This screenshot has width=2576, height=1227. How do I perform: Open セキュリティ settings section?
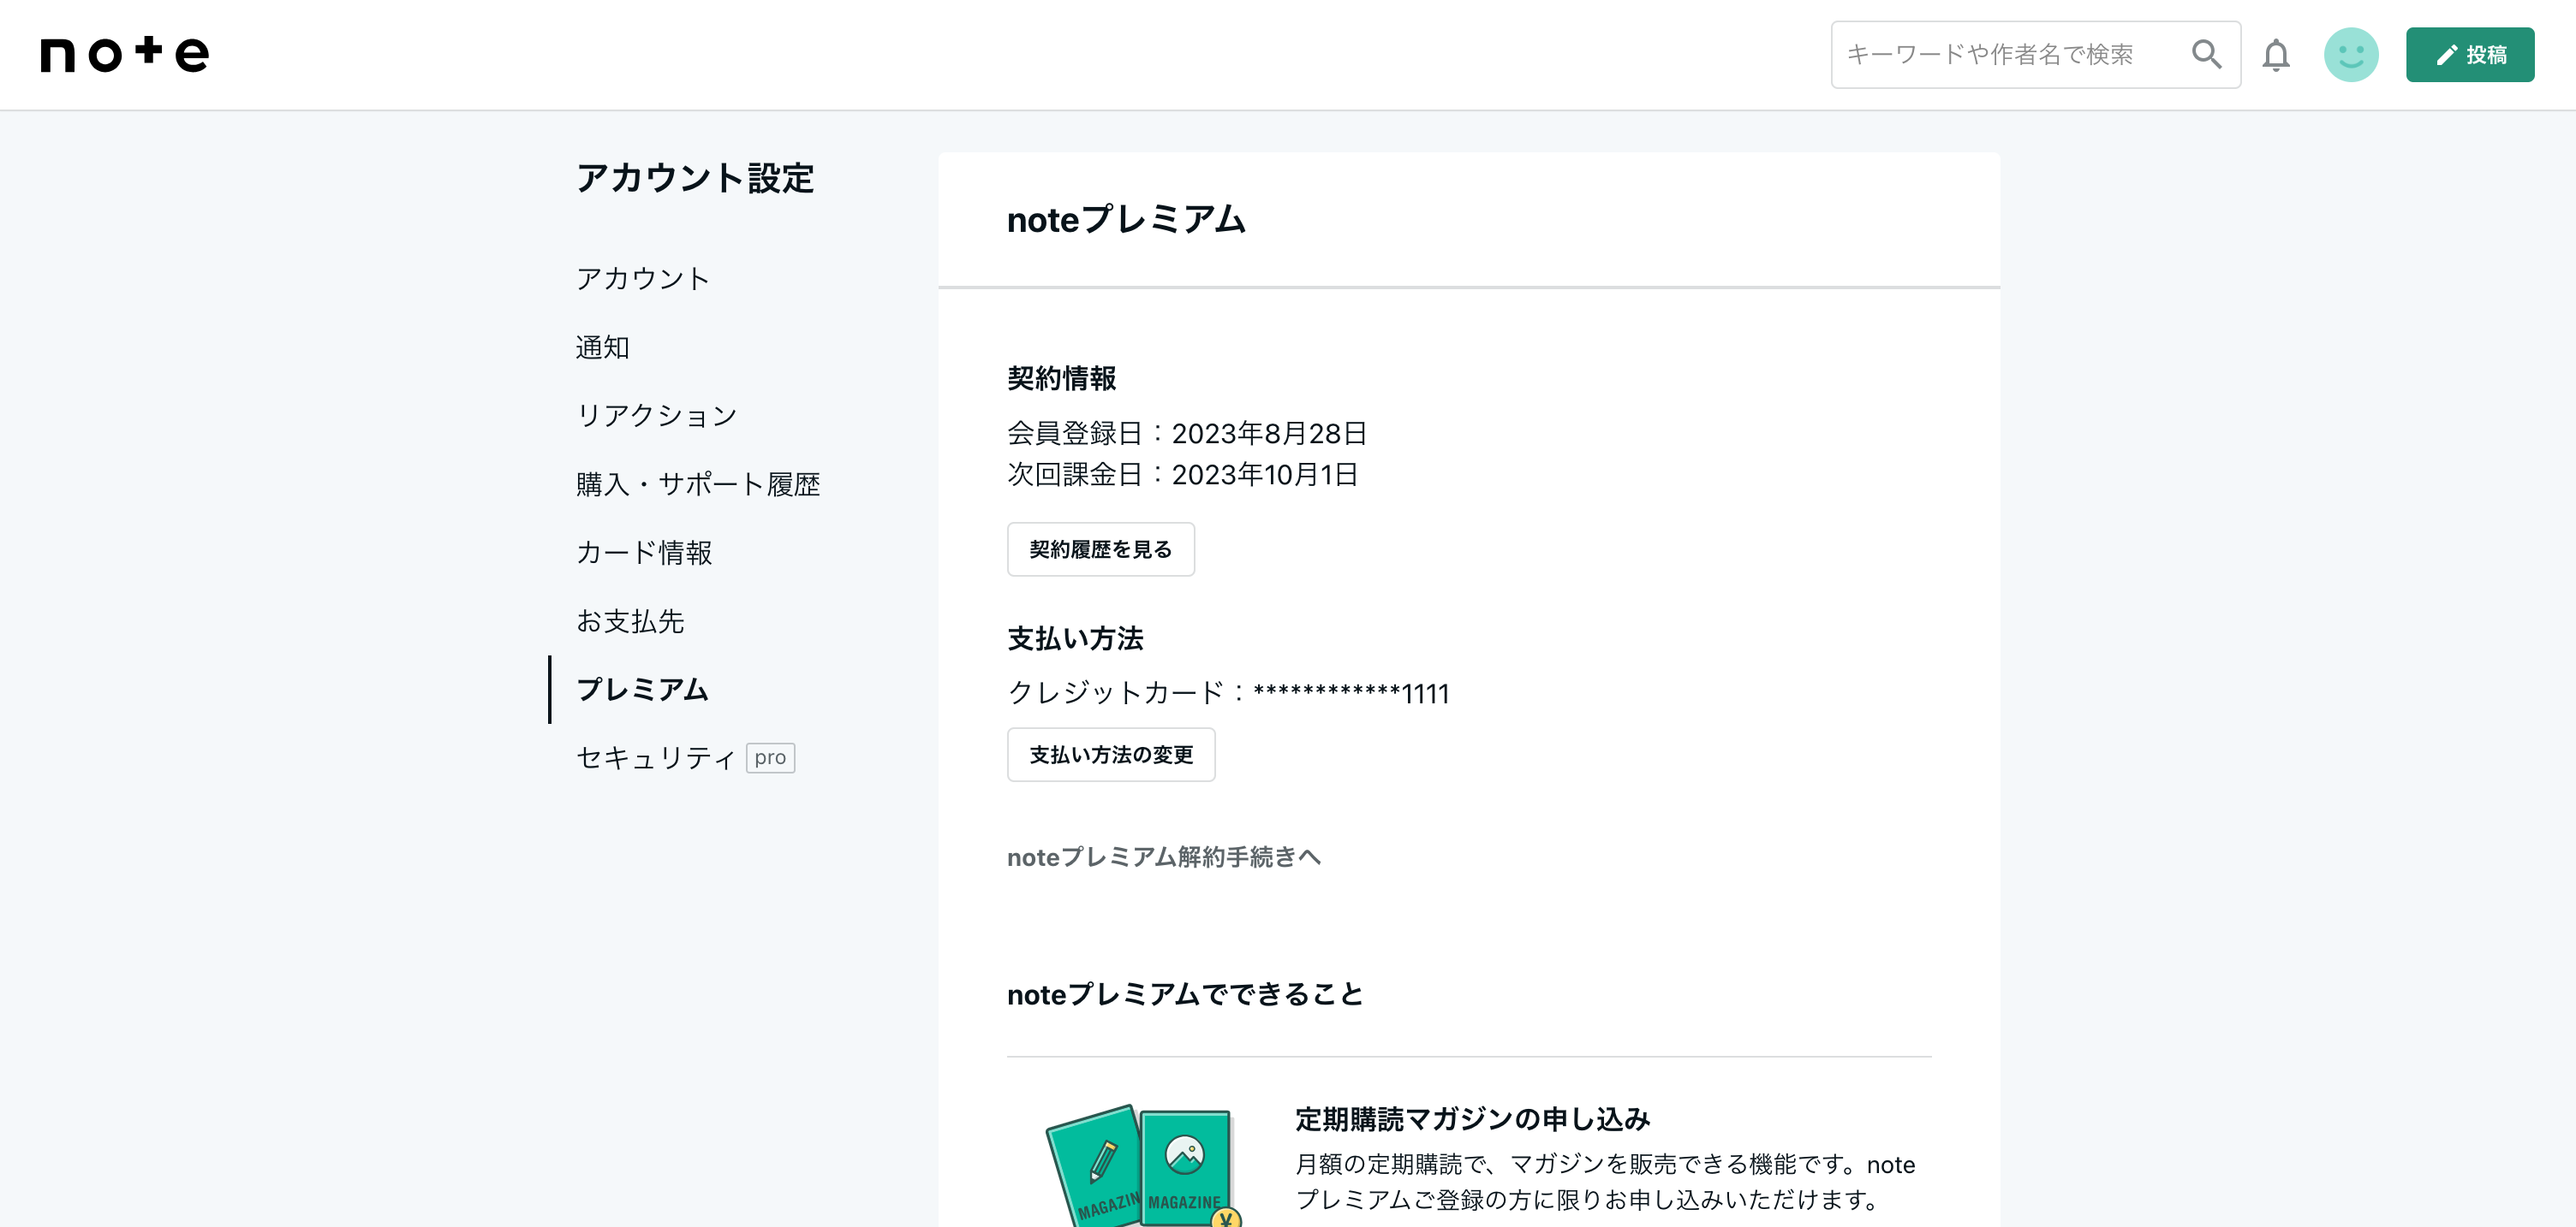656,758
